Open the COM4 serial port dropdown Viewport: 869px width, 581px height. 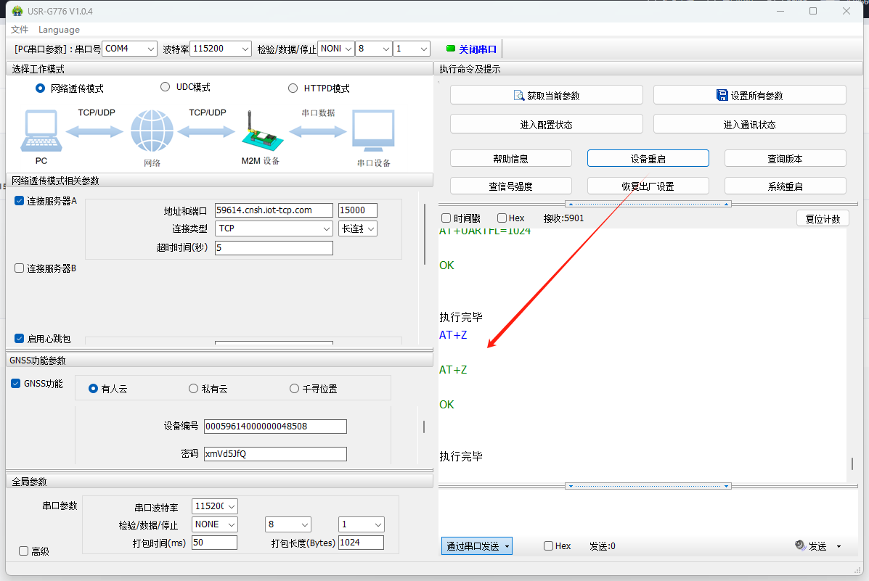pyautogui.click(x=129, y=49)
